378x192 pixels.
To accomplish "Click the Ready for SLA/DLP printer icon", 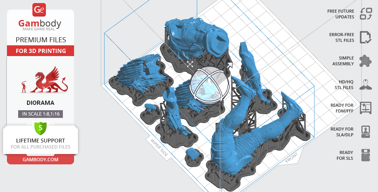I will [x=365, y=132].
